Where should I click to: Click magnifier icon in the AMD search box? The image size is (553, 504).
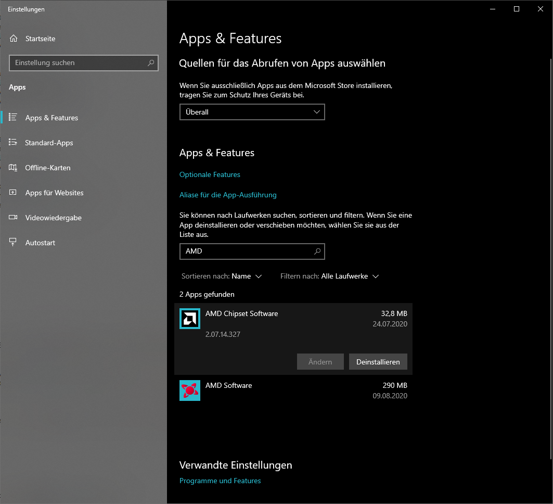317,251
